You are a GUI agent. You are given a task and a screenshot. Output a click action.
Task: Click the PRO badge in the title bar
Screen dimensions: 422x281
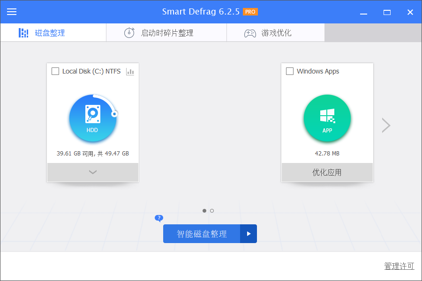click(x=250, y=11)
